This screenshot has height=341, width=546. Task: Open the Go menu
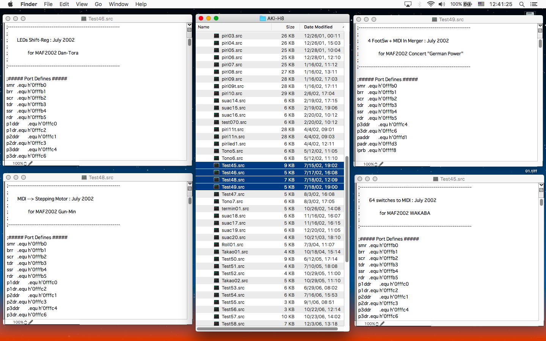pyautogui.click(x=98, y=4)
